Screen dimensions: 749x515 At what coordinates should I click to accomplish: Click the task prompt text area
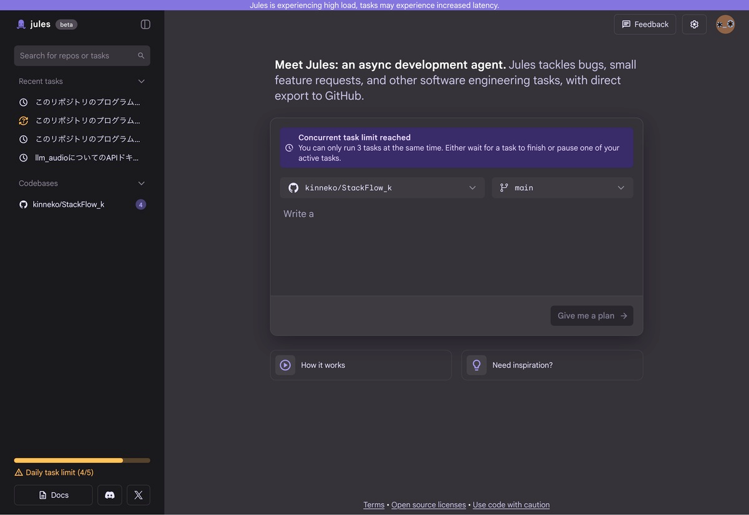click(456, 249)
